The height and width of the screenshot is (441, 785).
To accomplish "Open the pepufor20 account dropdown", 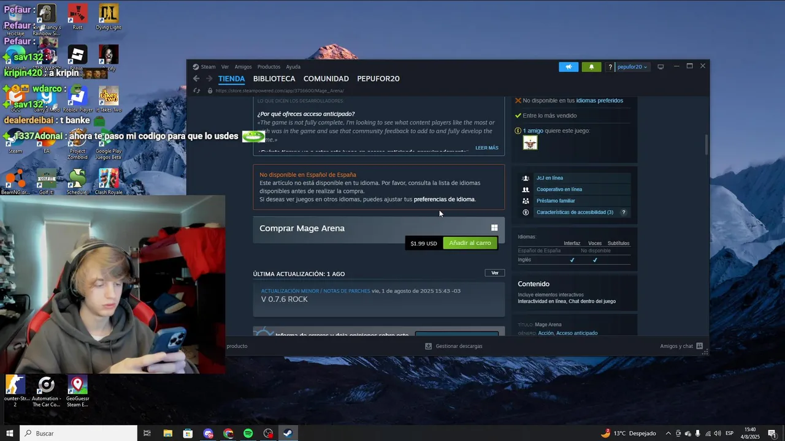I will (632, 67).
